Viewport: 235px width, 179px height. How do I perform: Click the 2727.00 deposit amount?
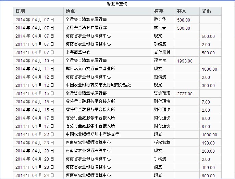185,94
